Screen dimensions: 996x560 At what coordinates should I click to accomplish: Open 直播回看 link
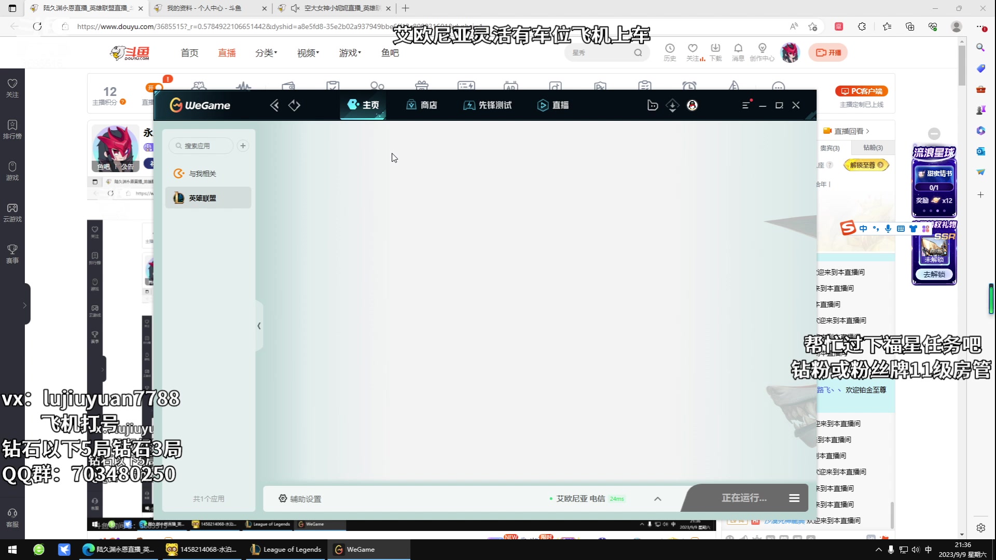pyautogui.click(x=846, y=131)
